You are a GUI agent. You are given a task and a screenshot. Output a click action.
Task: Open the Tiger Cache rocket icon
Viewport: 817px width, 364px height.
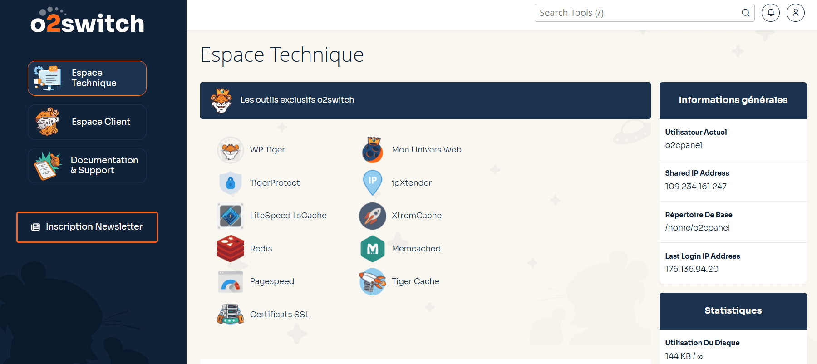[373, 281]
